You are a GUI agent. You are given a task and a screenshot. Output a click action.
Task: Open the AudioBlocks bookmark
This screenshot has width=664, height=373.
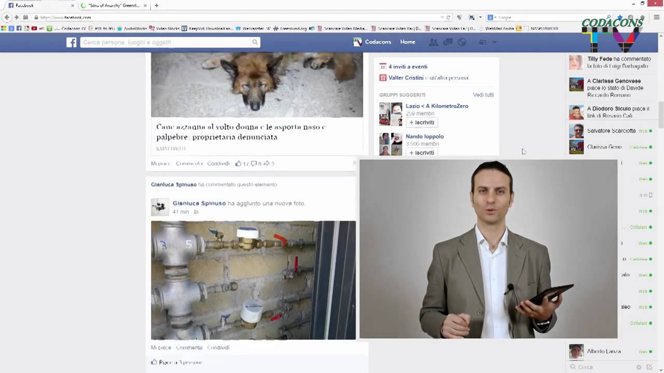(132, 28)
